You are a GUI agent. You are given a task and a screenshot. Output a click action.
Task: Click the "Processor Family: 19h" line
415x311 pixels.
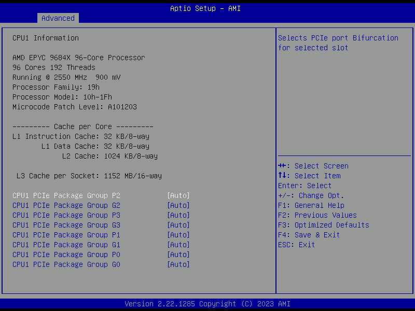tap(56, 87)
